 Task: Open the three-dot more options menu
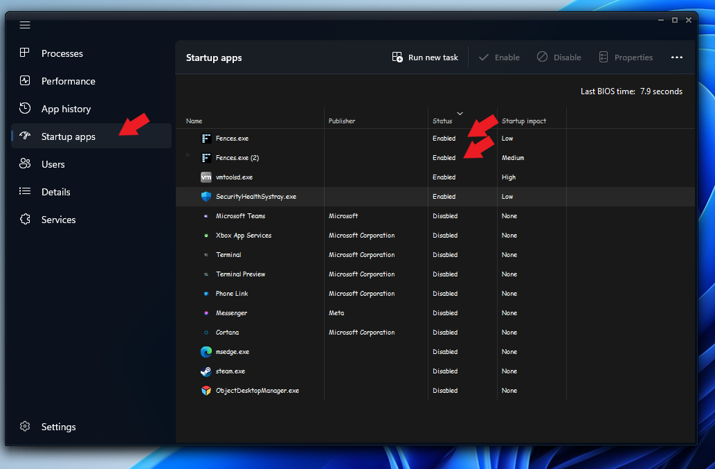pyautogui.click(x=677, y=57)
